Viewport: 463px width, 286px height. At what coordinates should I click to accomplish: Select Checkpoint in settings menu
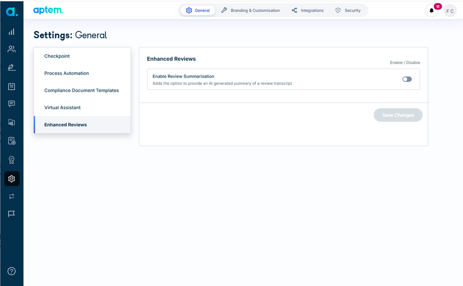click(x=82, y=56)
